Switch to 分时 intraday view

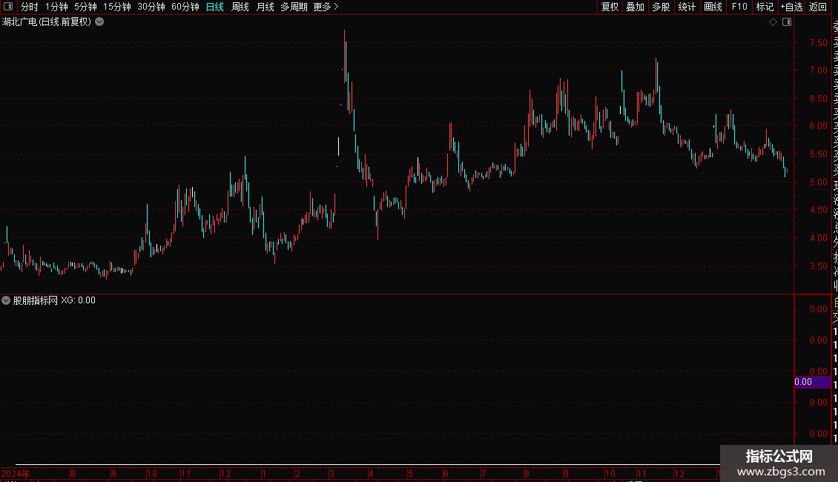click(x=30, y=7)
